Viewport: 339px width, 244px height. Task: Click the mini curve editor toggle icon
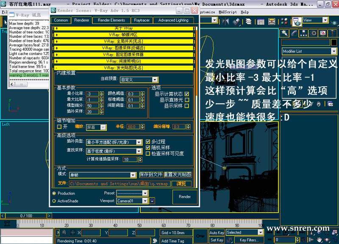coord(7,224)
